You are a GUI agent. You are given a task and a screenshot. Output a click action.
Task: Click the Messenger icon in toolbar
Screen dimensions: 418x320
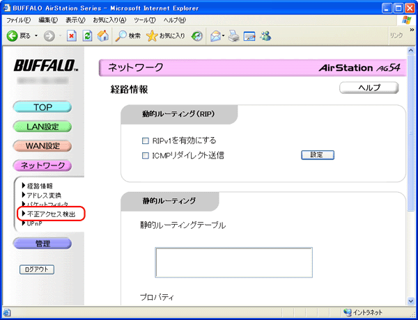[265, 35]
